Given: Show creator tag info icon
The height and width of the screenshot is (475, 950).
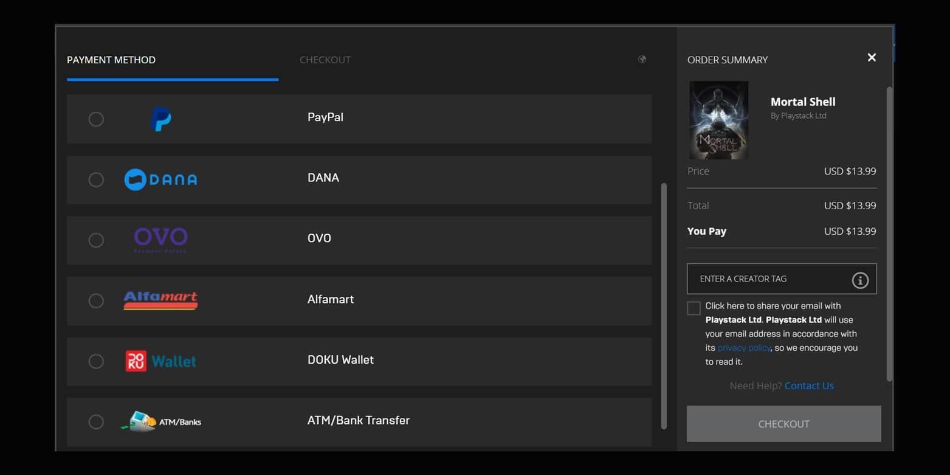Looking at the screenshot, I should 860,280.
